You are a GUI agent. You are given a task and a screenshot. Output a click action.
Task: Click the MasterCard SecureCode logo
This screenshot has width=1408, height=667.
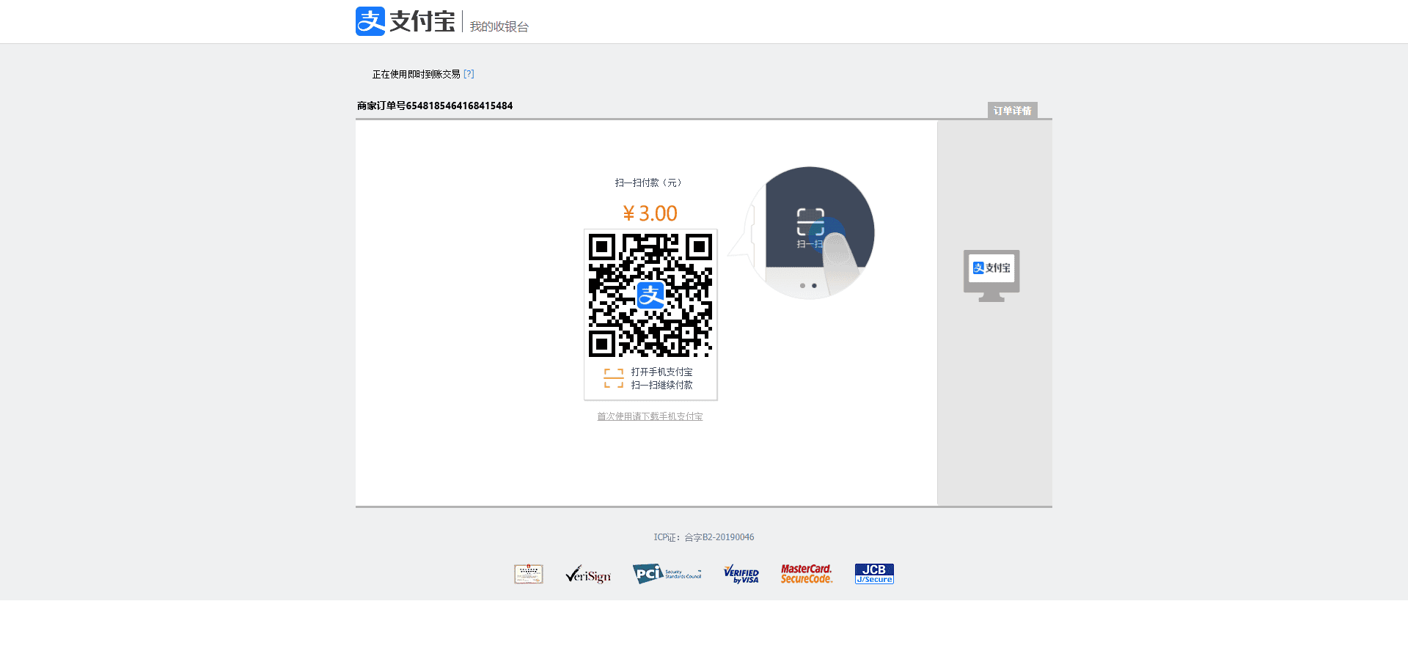coord(806,574)
